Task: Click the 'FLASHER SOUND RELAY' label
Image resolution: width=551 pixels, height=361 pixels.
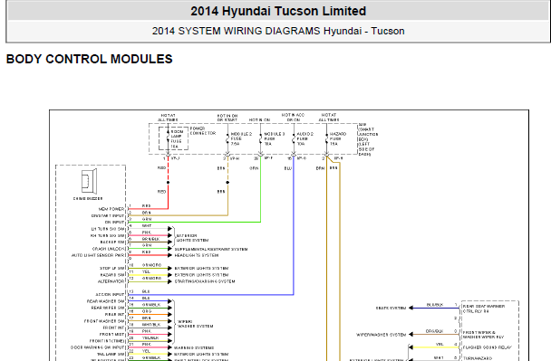Action: 487,347
